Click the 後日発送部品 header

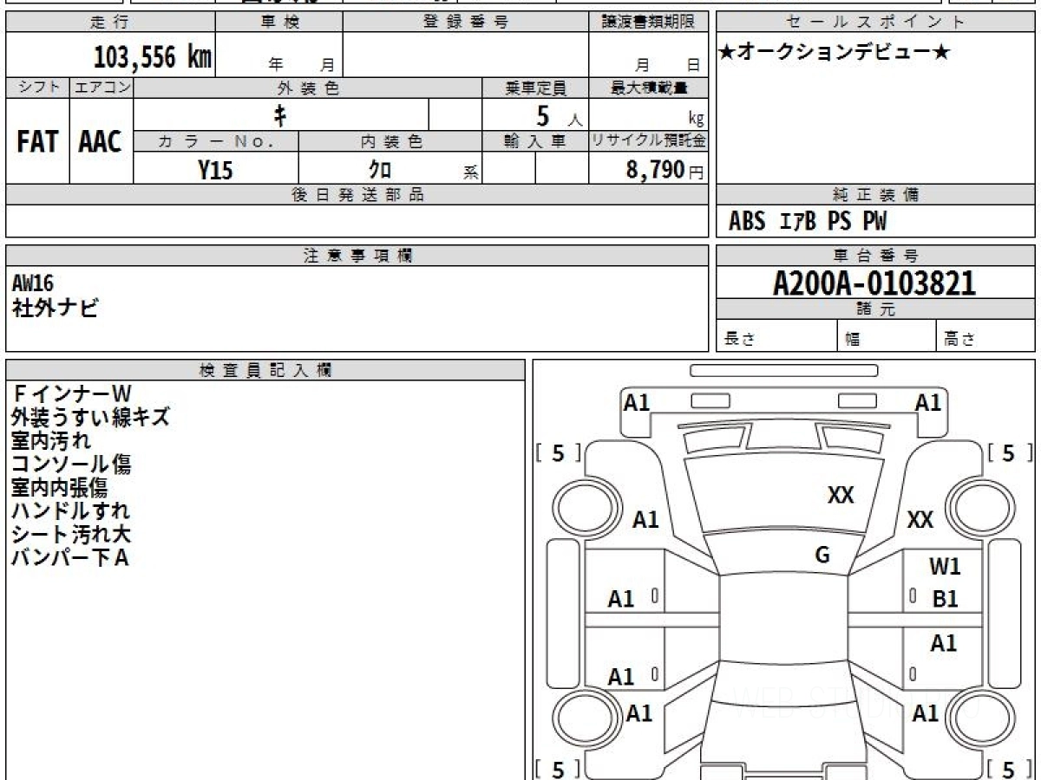357,195
